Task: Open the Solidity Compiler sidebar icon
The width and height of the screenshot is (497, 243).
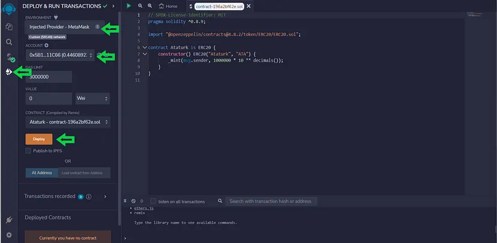Action: [x=9, y=58]
